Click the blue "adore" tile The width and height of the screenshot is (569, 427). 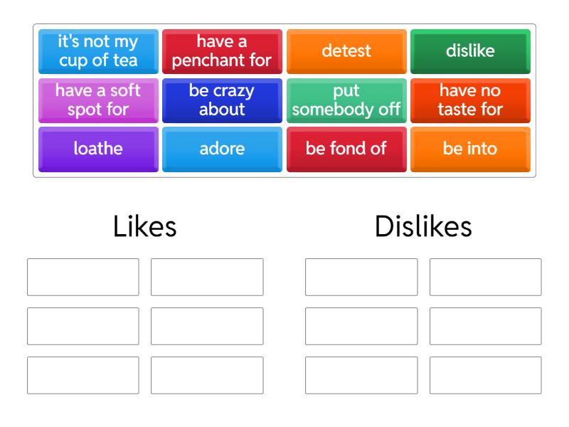coord(222,149)
